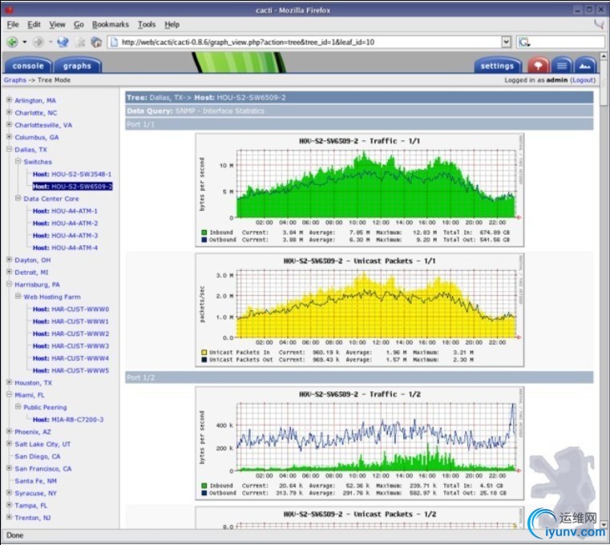This screenshot has width=610, height=545.
Task: Open the URL address bar dropdown
Action: pos(506,42)
